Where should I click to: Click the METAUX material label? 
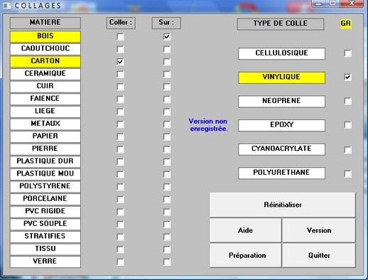45,124
